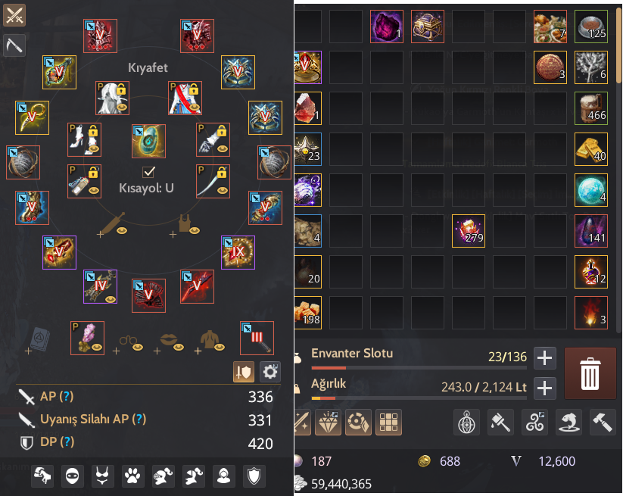This screenshot has width=623, height=496.
Task: Switch to the life tool equipment tab
Action: [14, 45]
